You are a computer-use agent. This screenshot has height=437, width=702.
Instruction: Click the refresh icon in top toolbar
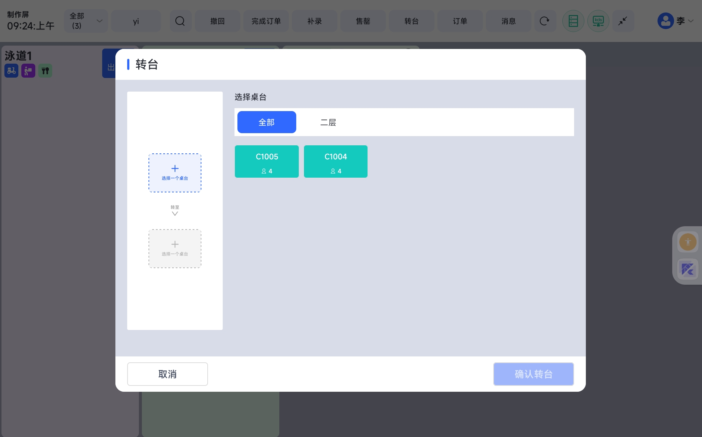pos(544,21)
